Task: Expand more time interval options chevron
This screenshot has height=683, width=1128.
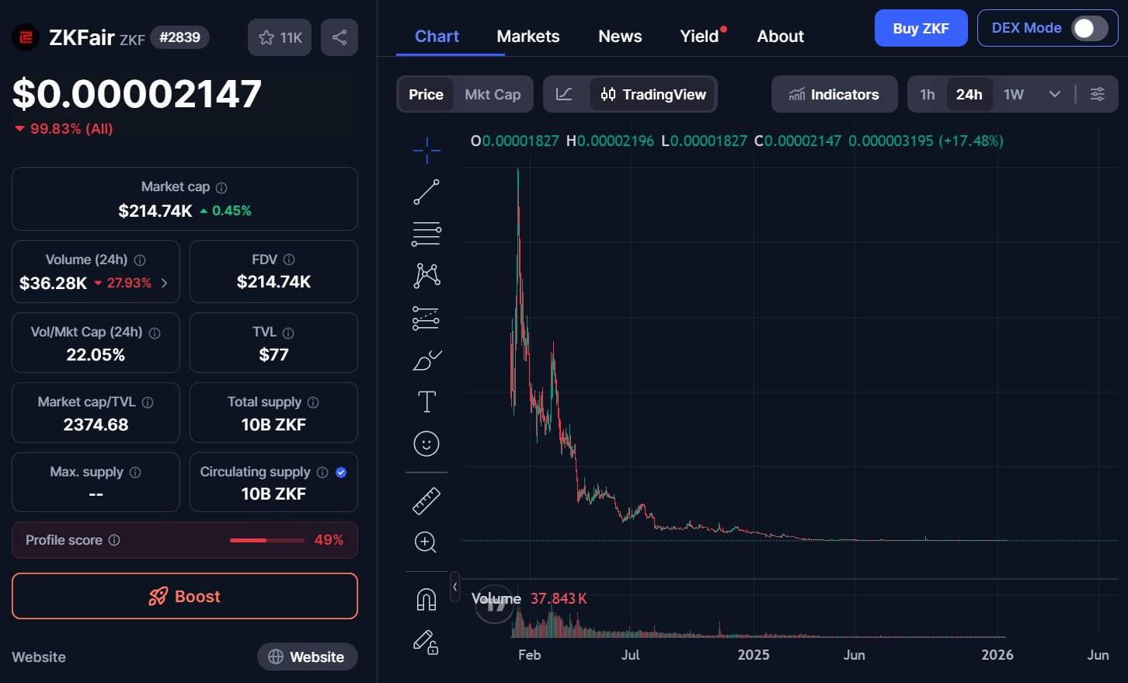Action: coord(1055,94)
